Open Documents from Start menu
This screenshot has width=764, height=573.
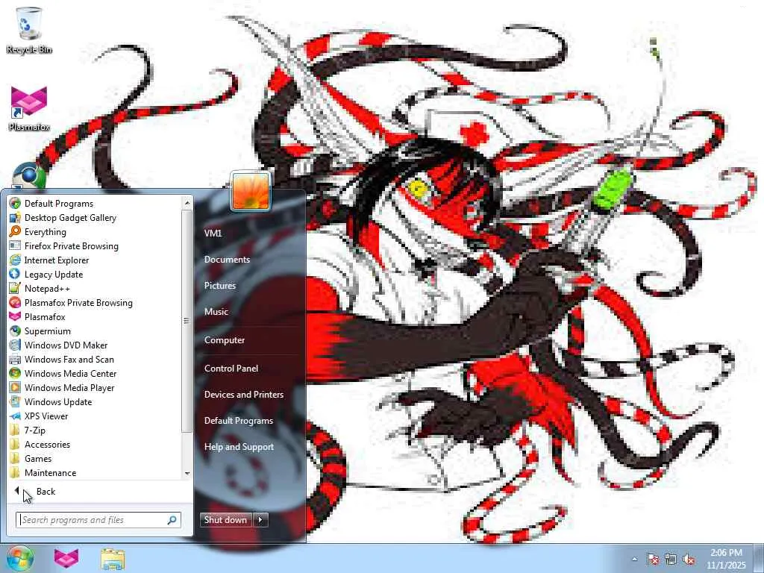[227, 259]
